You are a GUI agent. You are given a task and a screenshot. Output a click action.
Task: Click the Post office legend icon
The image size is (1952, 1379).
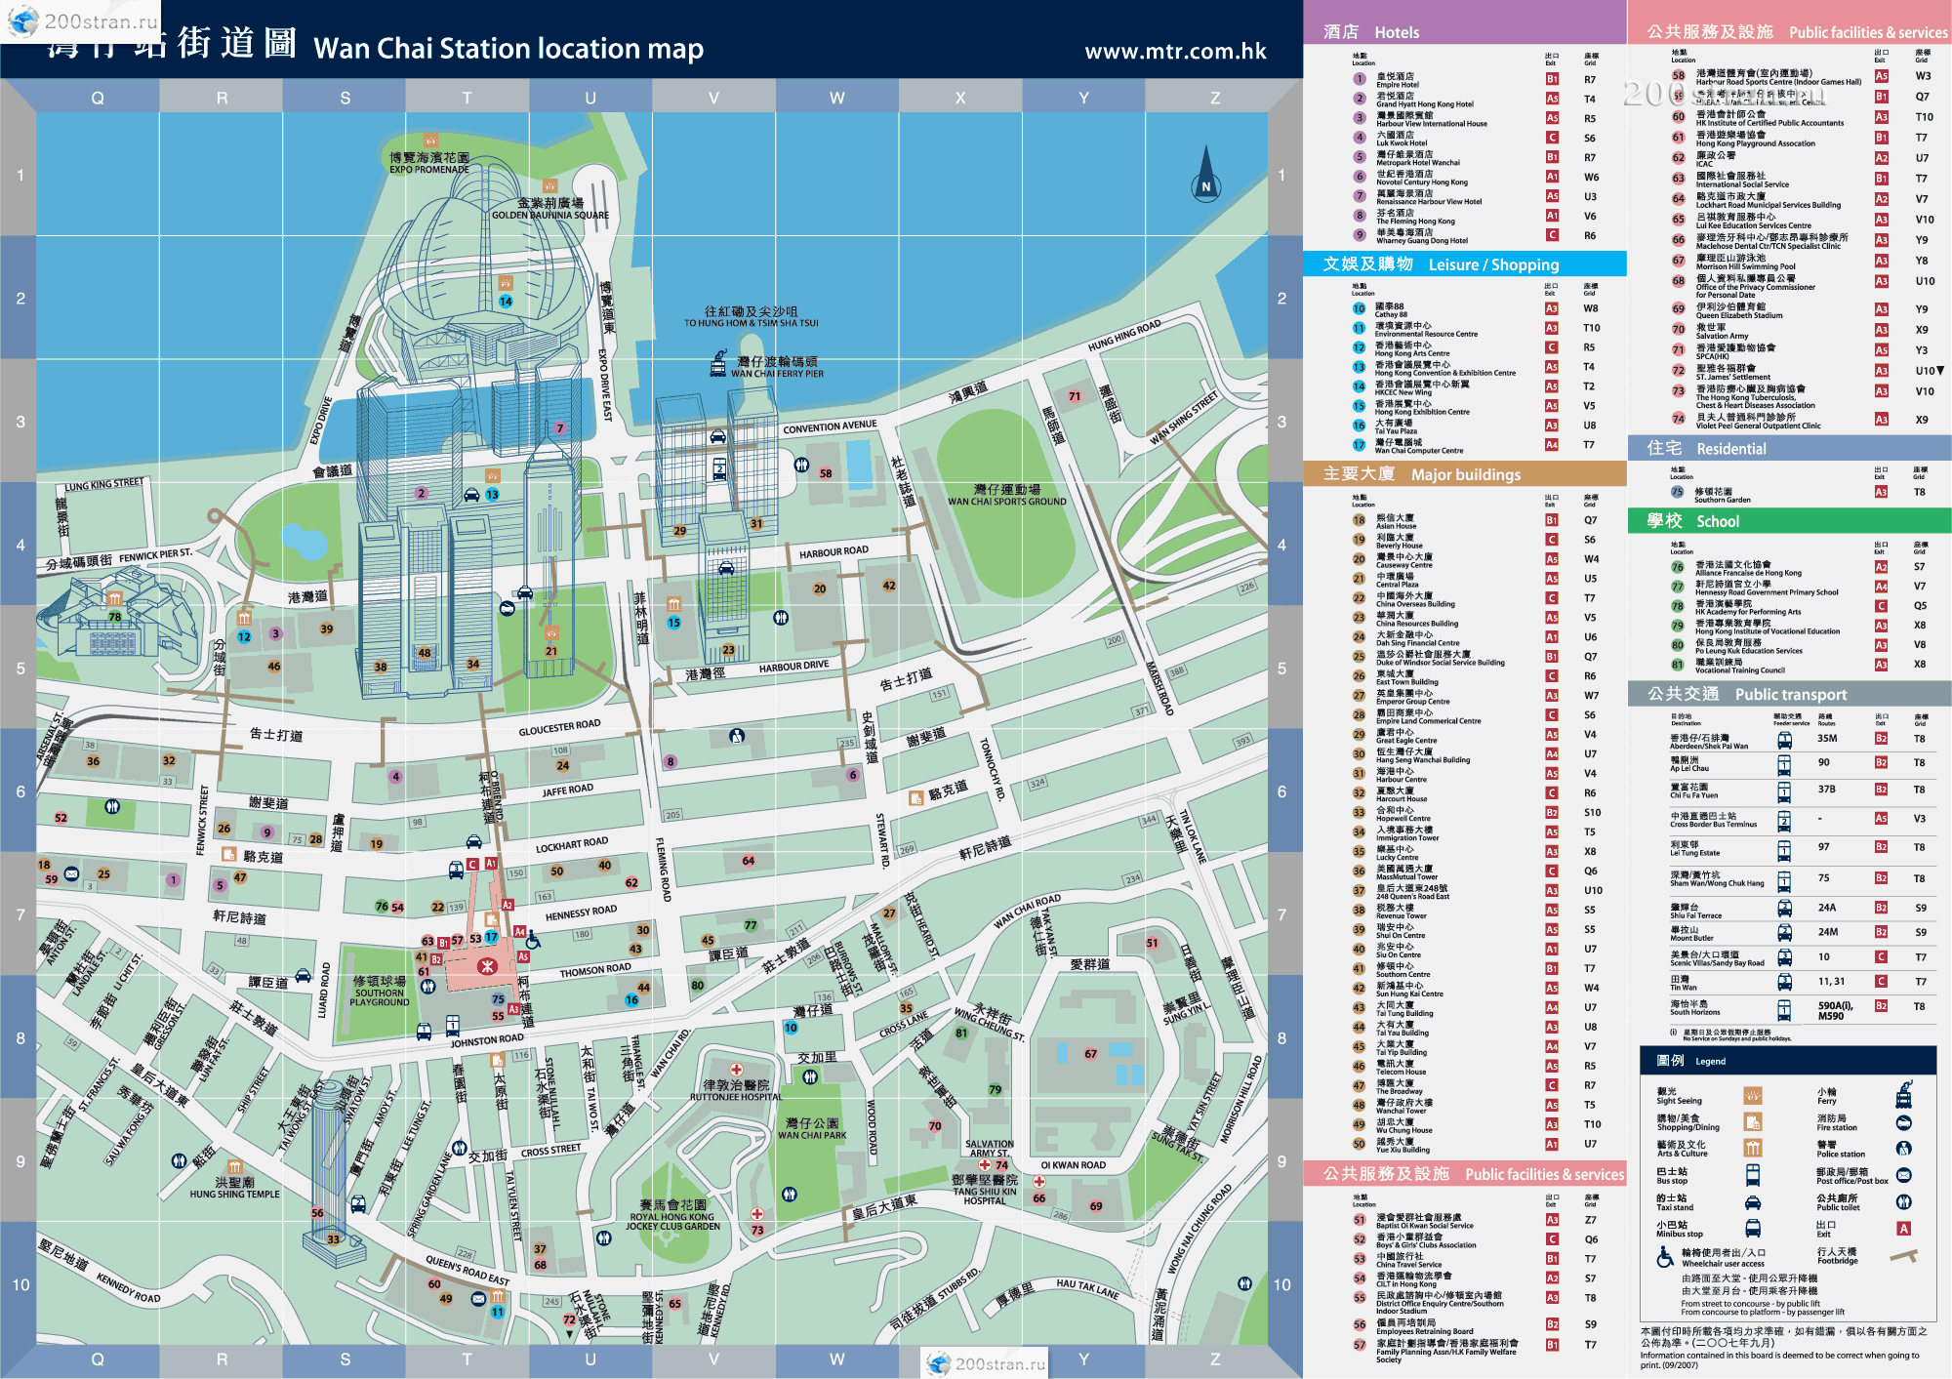pos(1903,1175)
